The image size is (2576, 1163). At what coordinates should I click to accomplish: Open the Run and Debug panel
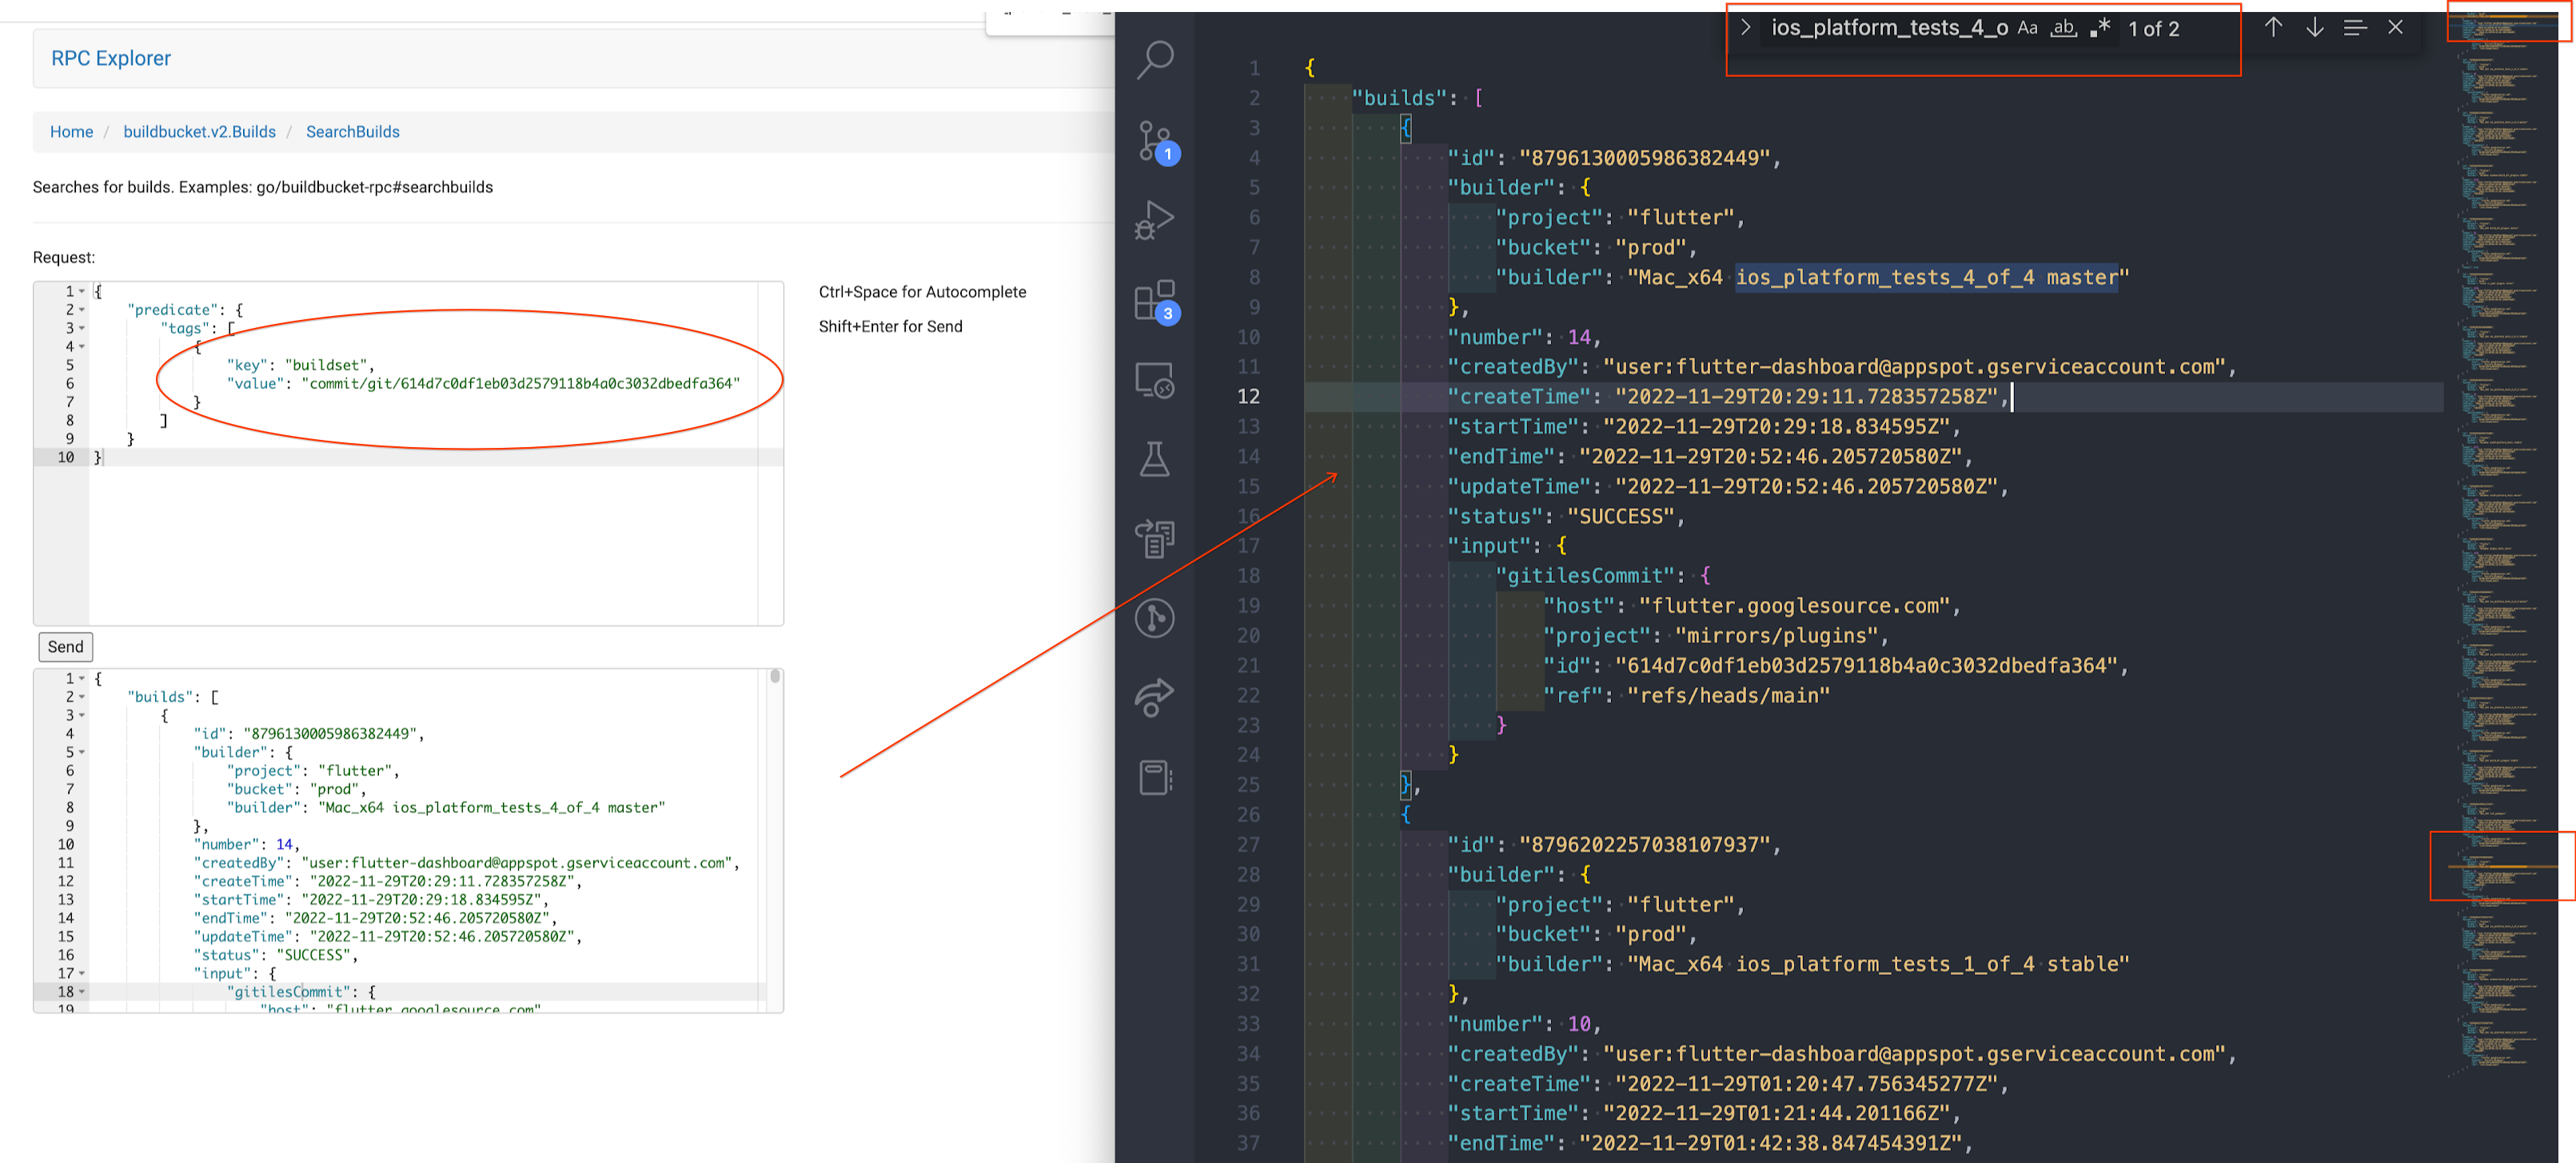click(1155, 220)
